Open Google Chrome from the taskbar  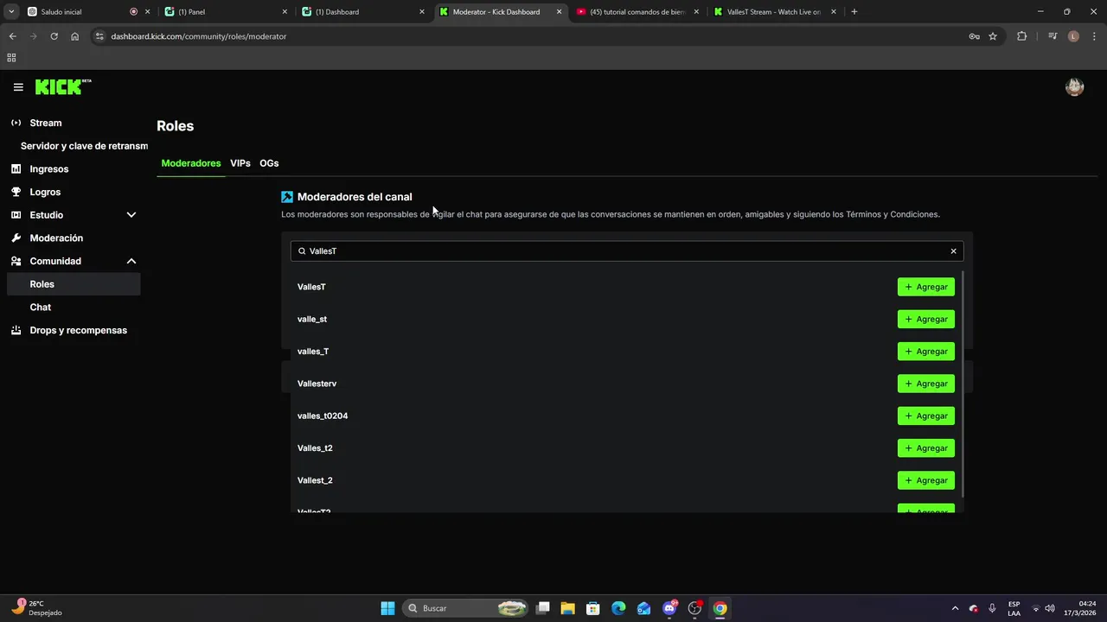click(x=720, y=608)
